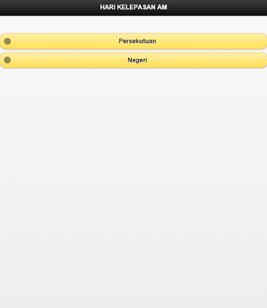The image size is (267, 308).
Task: Toggle the Negeri radio-style dot
Action: coord(7,60)
